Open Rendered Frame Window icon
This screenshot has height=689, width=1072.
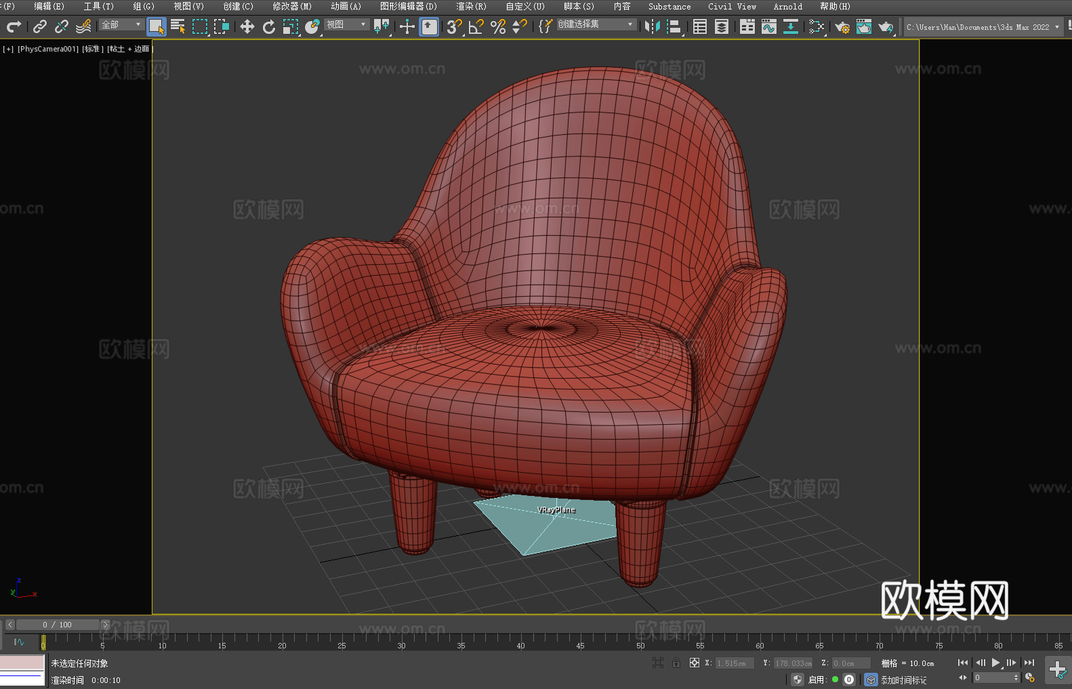[864, 26]
